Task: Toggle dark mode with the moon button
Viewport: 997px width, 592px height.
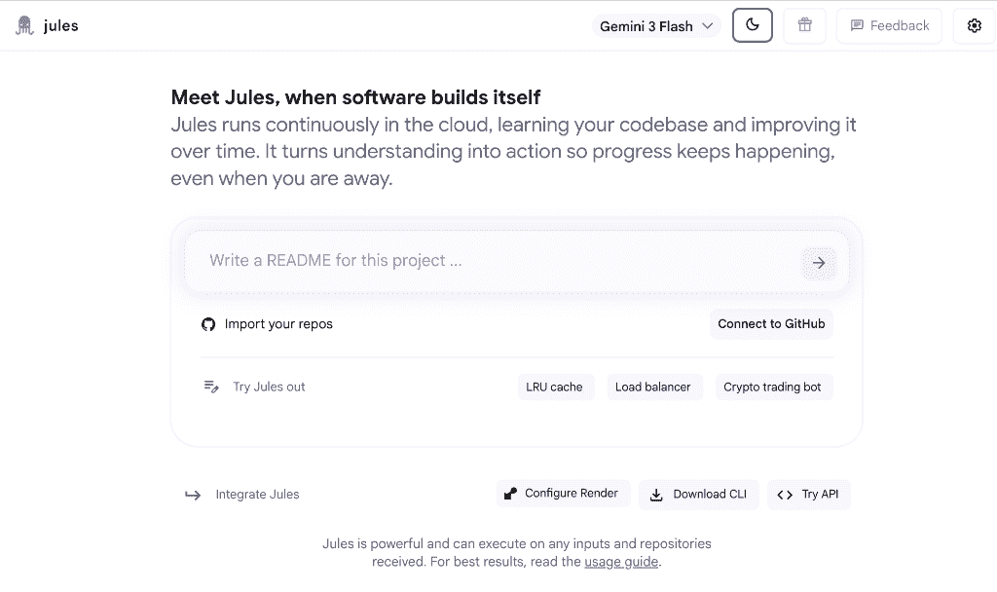Action: pyautogui.click(x=753, y=25)
